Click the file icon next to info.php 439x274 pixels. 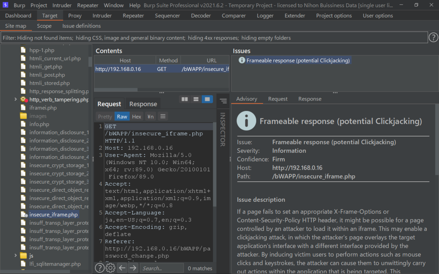coord(23,124)
